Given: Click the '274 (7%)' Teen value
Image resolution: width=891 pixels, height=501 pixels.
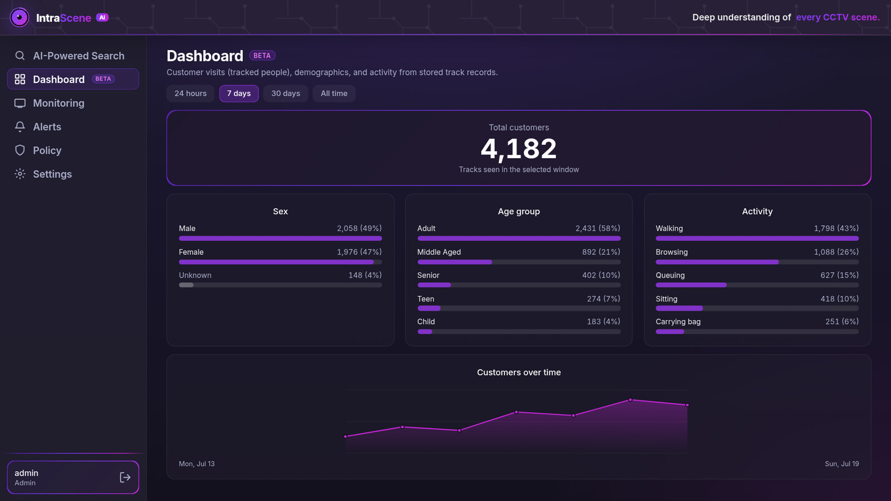Looking at the screenshot, I should (x=603, y=298).
